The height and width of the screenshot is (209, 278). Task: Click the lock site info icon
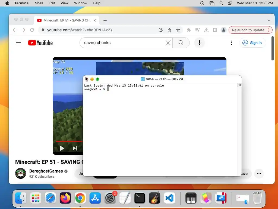tap(43, 30)
